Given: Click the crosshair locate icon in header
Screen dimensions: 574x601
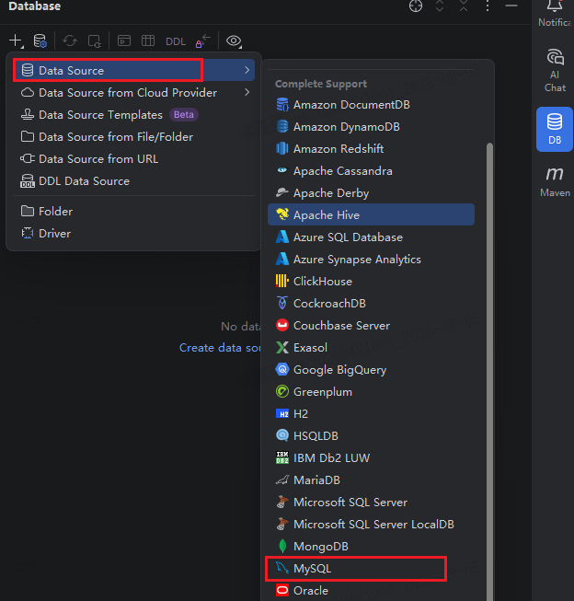Looking at the screenshot, I should tap(416, 6).
